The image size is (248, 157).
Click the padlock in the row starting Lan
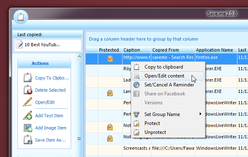coord(110,93)
